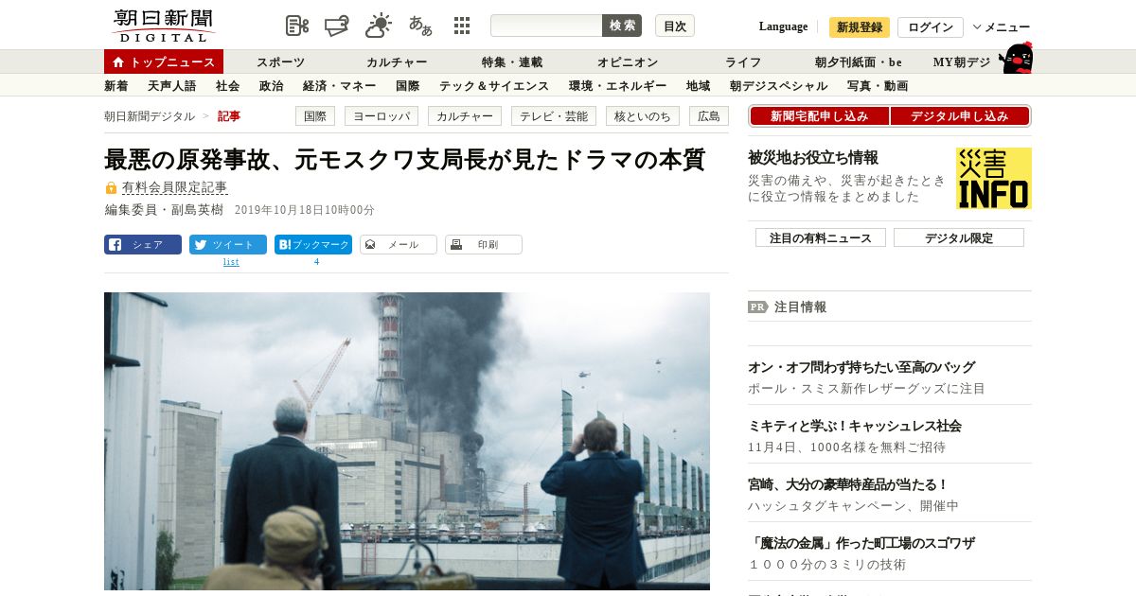Click the 核といのち article tag

pyautogui.click(x=643, y=116)
